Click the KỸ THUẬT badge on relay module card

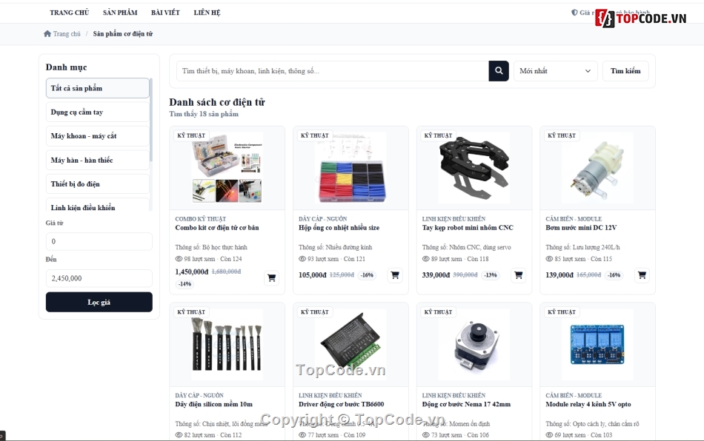pyautogui.click(x=562, y=312)
